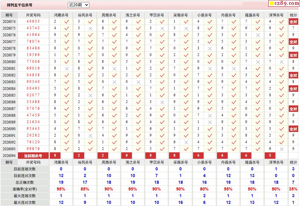300x206 pixels.
Task: Click 全对 badge for issue 2026074
Action: pos(293,22)
